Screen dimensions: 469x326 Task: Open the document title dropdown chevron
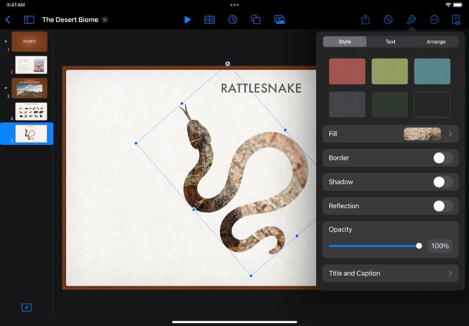pyautogui.click(x=105, y=20)
